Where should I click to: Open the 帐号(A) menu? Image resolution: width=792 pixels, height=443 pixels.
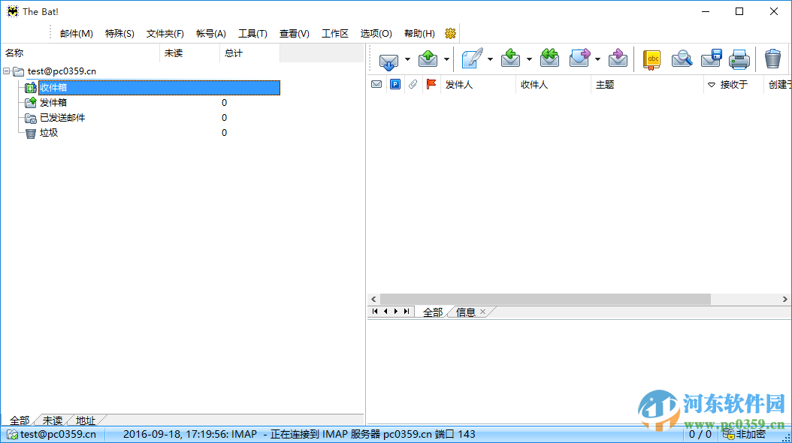click(x=210, y=33)
